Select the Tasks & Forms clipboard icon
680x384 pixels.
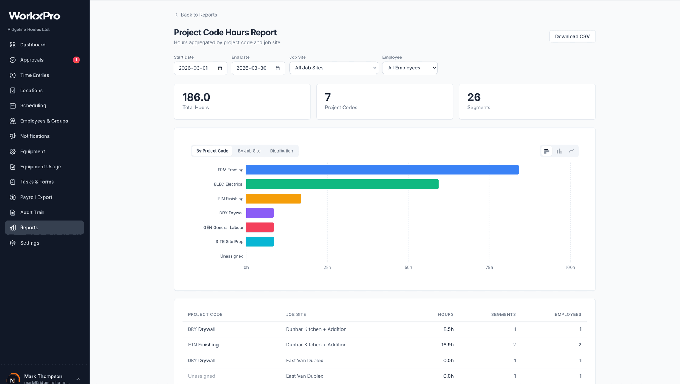point(13,182)
